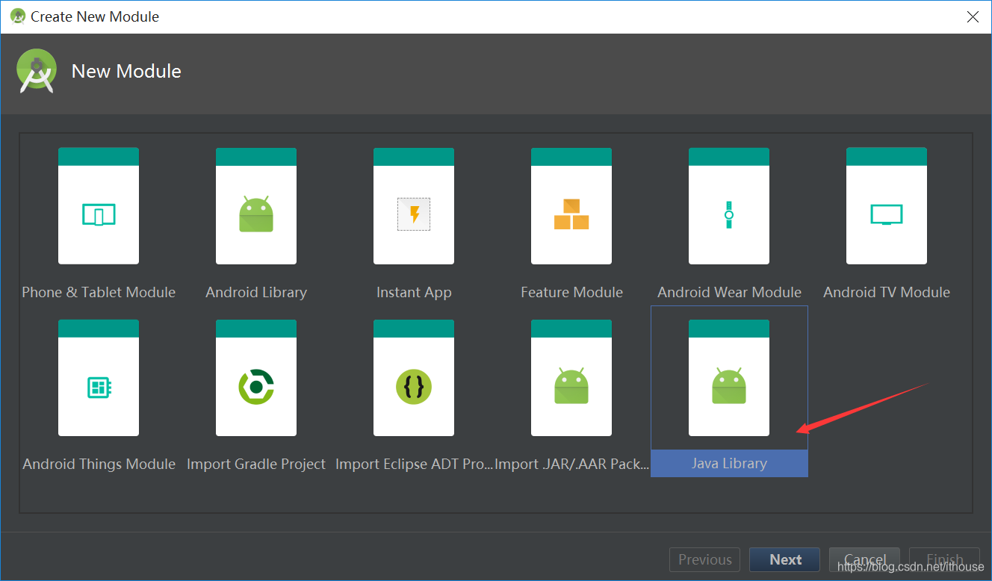Click the "Android Library" label
The height and width of the screenshot is (581, 992).
pyautogui.click(x=256, y=292)
